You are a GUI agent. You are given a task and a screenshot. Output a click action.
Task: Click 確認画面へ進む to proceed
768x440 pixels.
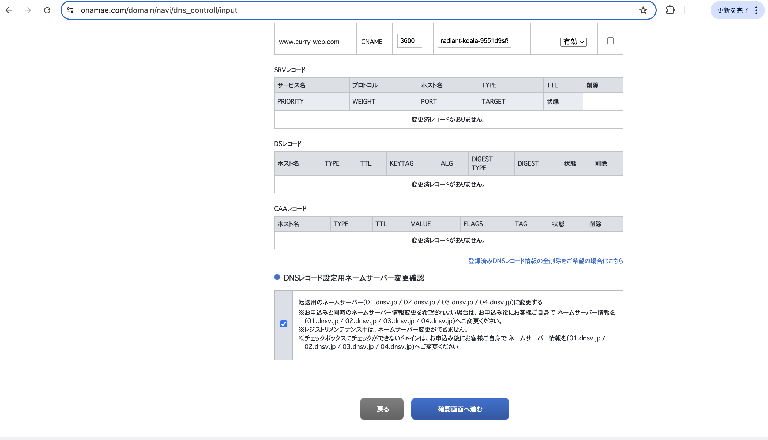460,409
